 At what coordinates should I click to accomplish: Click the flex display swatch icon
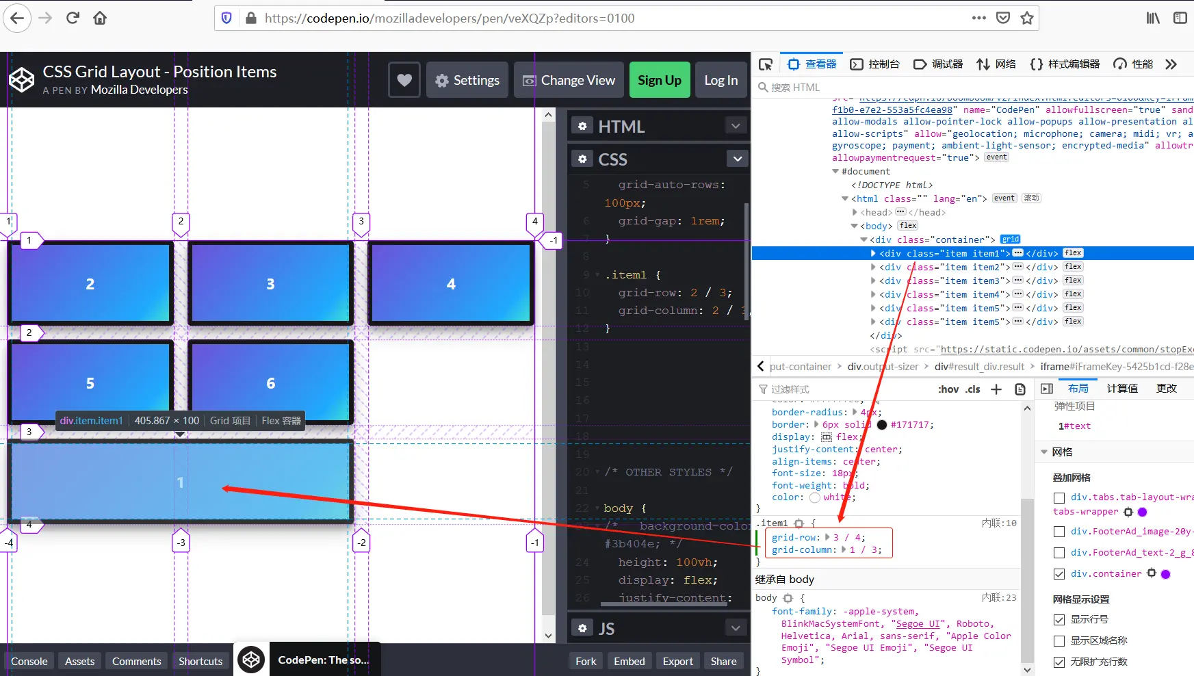(x=827, y=437)
